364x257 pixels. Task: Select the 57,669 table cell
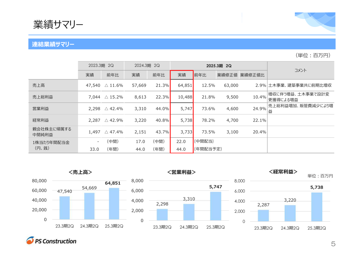(x=139, y=85)
